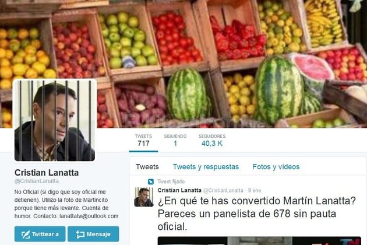Open the Fotos y vídeos tab
367x245 pixels.
[x=276, y=167]
